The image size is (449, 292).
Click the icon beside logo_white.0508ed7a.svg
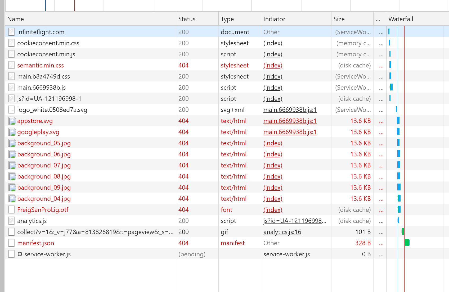click(11, 110)
